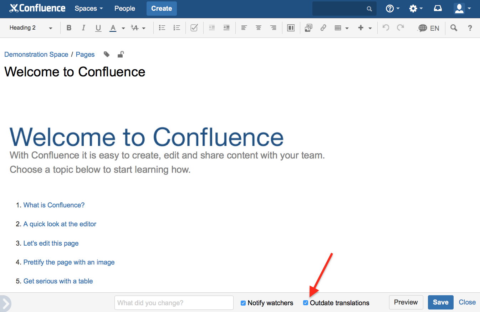Toggle italic formatting
Screen dimensions: 480x312
click(x=83, y=28)
